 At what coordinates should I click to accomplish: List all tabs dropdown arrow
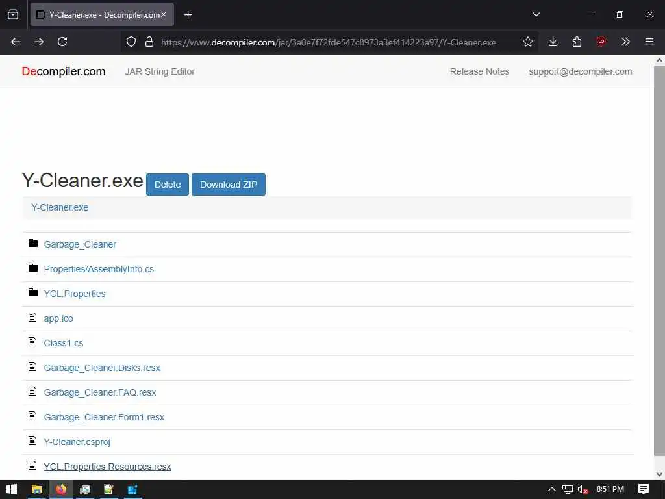tap(536, 14)
